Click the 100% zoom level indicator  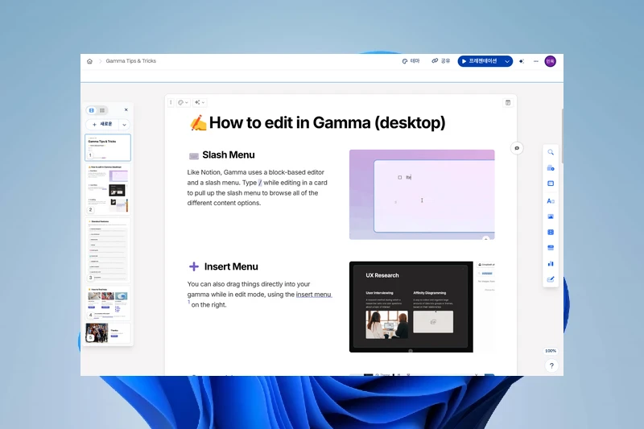(551, 351)
